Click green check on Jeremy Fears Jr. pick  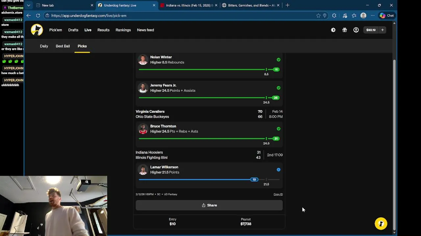pos(279,88)
